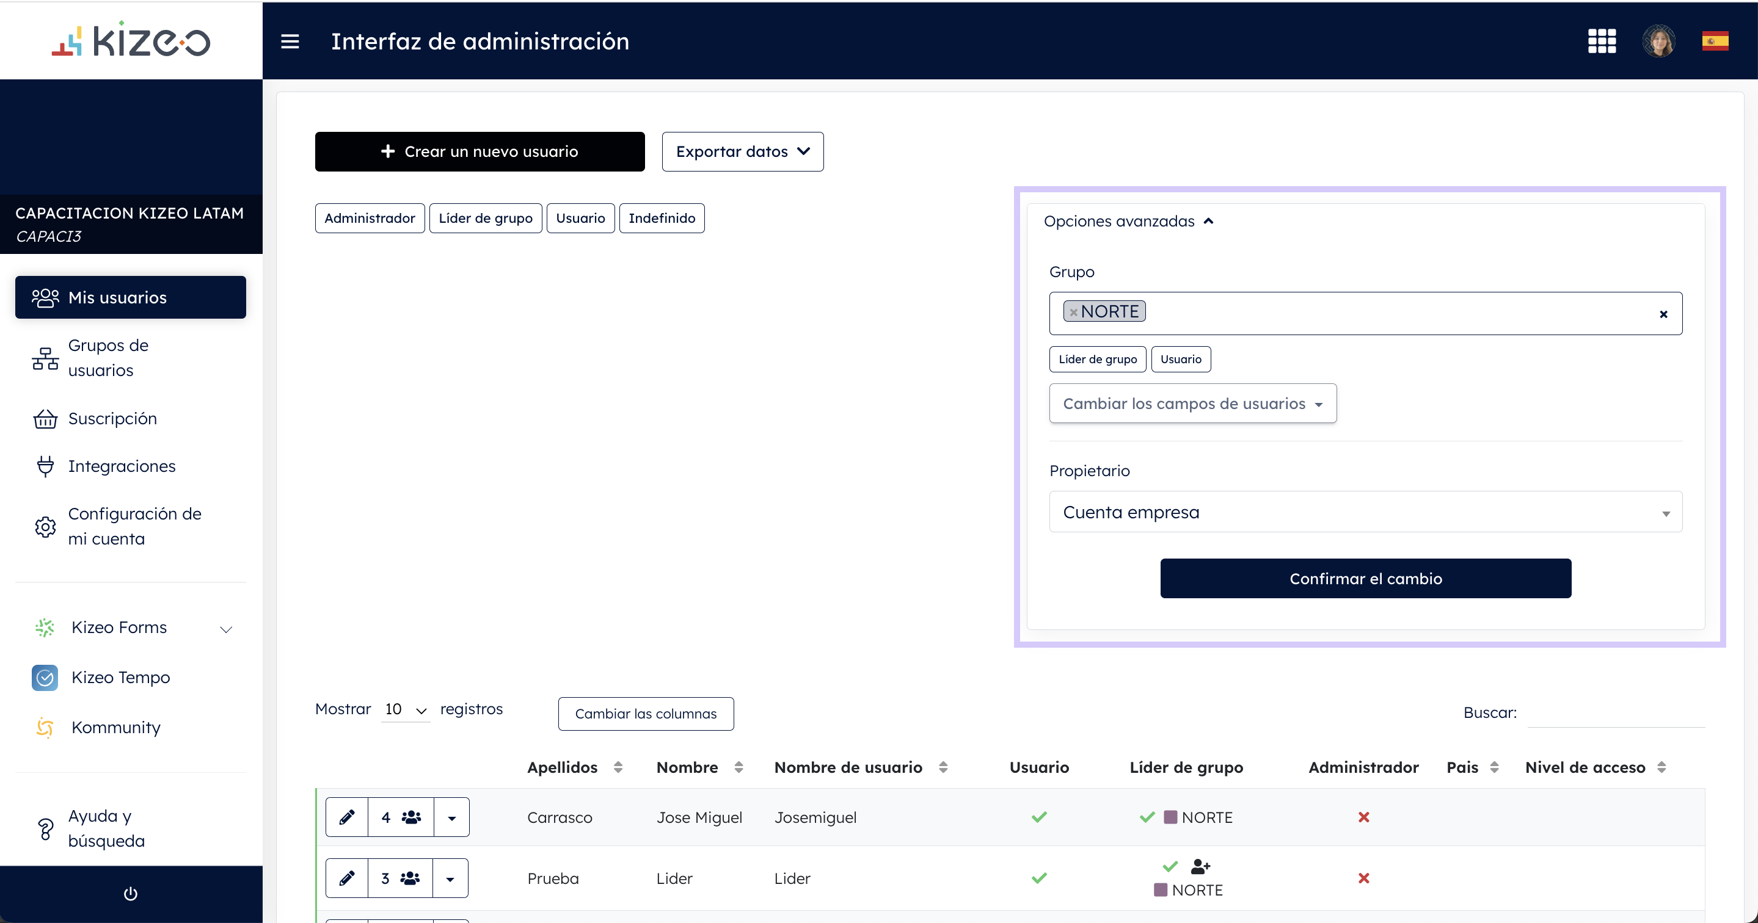
Task: Click the Kizeo Tempo icon
Action: click(43, 675)
